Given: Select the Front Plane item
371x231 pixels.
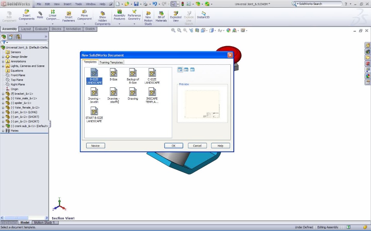Looking at the screenshot, I should (18, 75).
